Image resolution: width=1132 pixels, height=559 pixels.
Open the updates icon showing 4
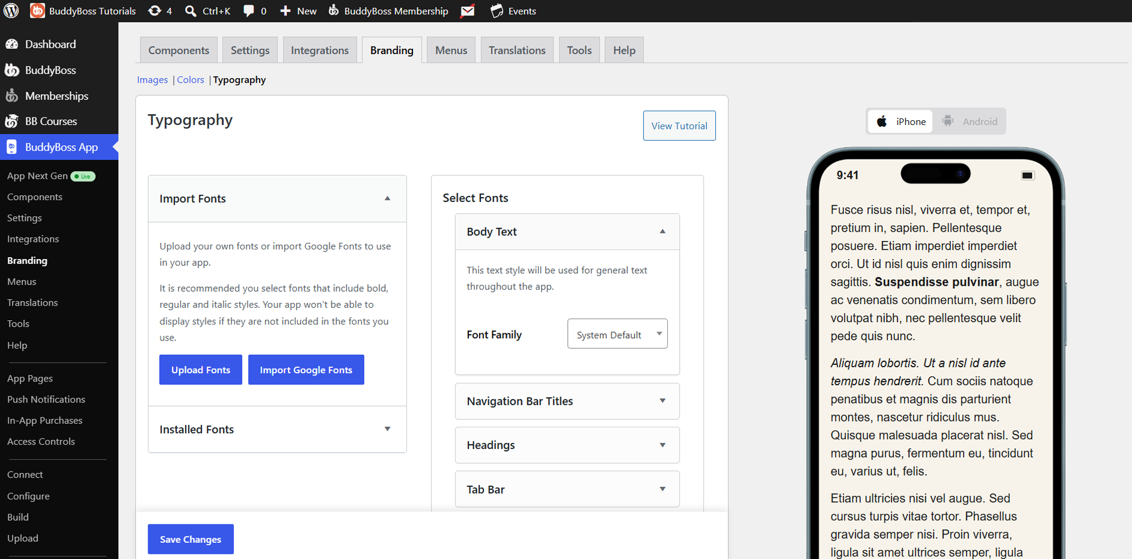tap(154, 11)
